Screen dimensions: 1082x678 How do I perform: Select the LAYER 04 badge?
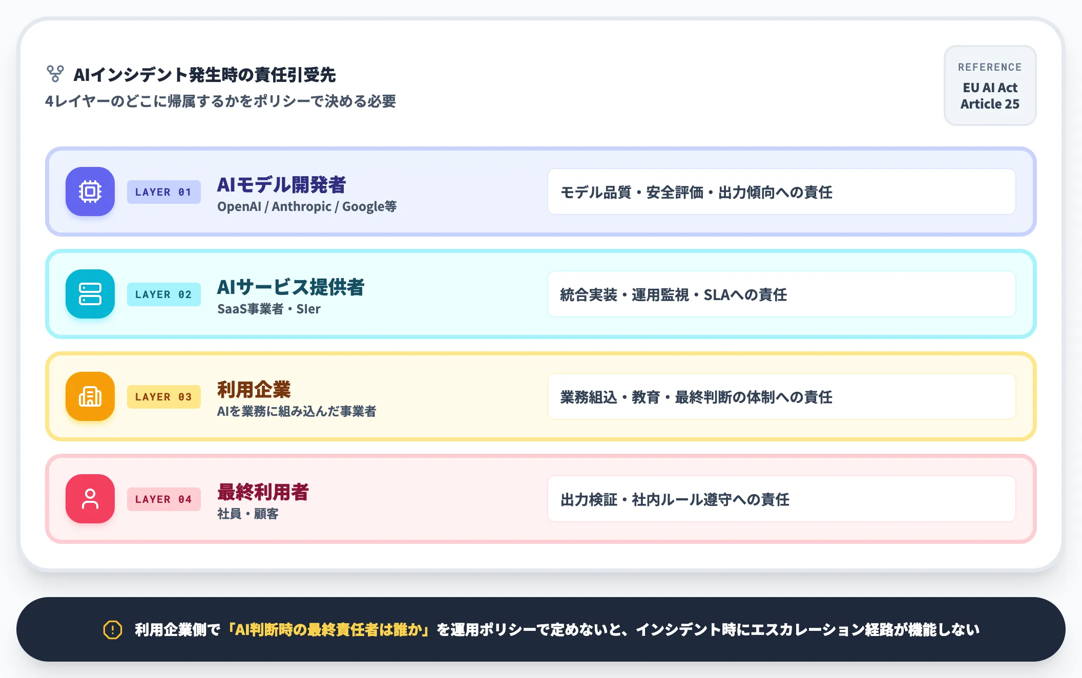click(164, 499)
